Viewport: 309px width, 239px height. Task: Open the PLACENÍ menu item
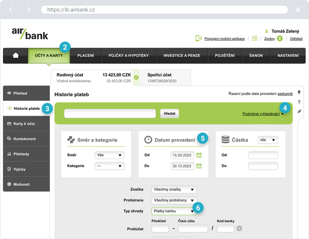point(85,56)
